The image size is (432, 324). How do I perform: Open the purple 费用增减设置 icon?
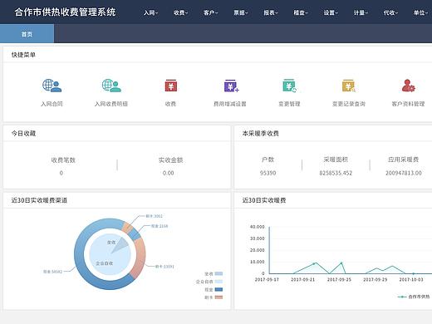[x=231, y=86]
